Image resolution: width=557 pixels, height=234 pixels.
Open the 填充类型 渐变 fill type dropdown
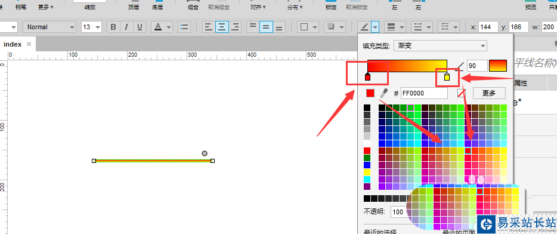click(x=441, y=46)
